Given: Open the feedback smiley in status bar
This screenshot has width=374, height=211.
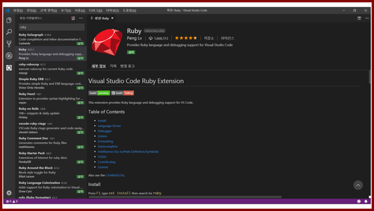Looking at the screenshot, I should tap(359, 201).
